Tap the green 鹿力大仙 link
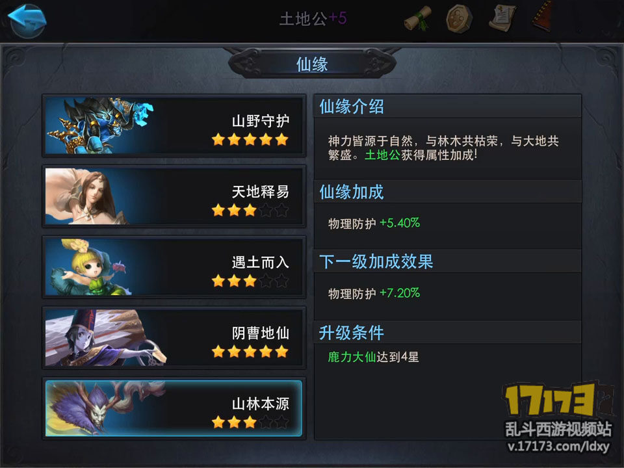 (352, 357)
